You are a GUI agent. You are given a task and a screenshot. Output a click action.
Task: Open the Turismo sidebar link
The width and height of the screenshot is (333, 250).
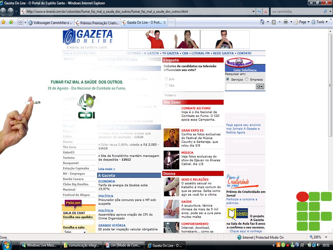(x=69, y=158)
